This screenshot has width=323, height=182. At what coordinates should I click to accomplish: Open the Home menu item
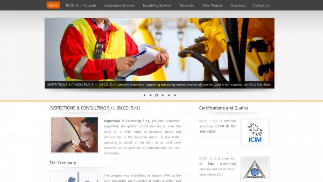(x=53, y=5)
